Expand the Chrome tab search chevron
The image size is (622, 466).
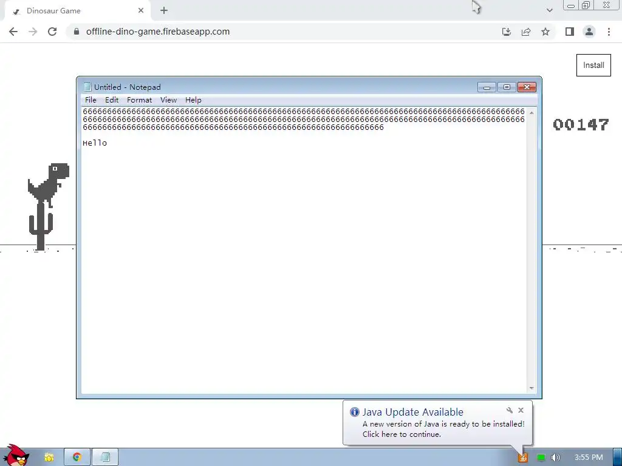coord(549,10)
